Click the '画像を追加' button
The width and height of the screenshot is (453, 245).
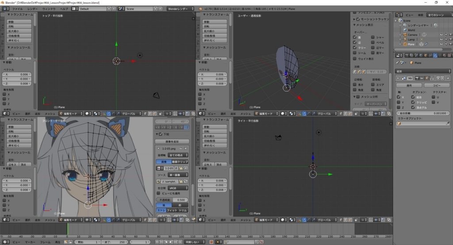[172, 141]
